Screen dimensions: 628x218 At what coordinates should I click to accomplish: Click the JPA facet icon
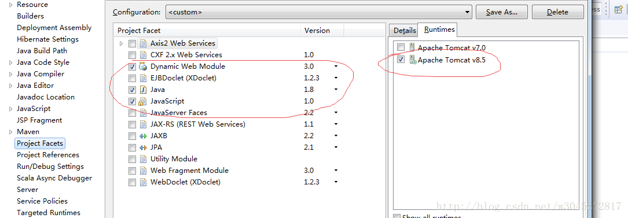click(143, 147)
